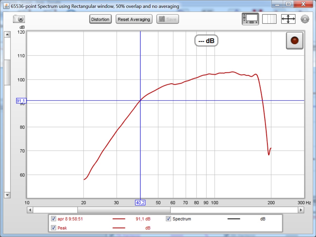Maximize the spectrum window
The image size is (316, 237).
[288, 4]
